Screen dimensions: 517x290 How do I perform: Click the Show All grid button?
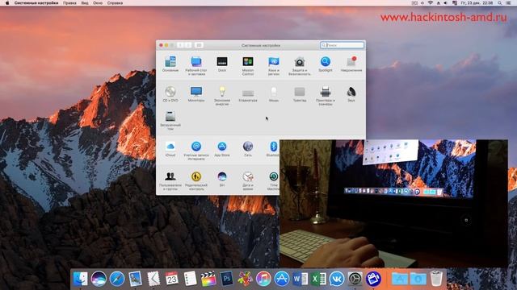click(x=199, y=45)
